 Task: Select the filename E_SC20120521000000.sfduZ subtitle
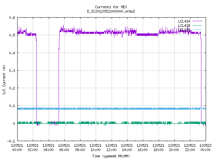pyautogui.click(x=111, y=11)
